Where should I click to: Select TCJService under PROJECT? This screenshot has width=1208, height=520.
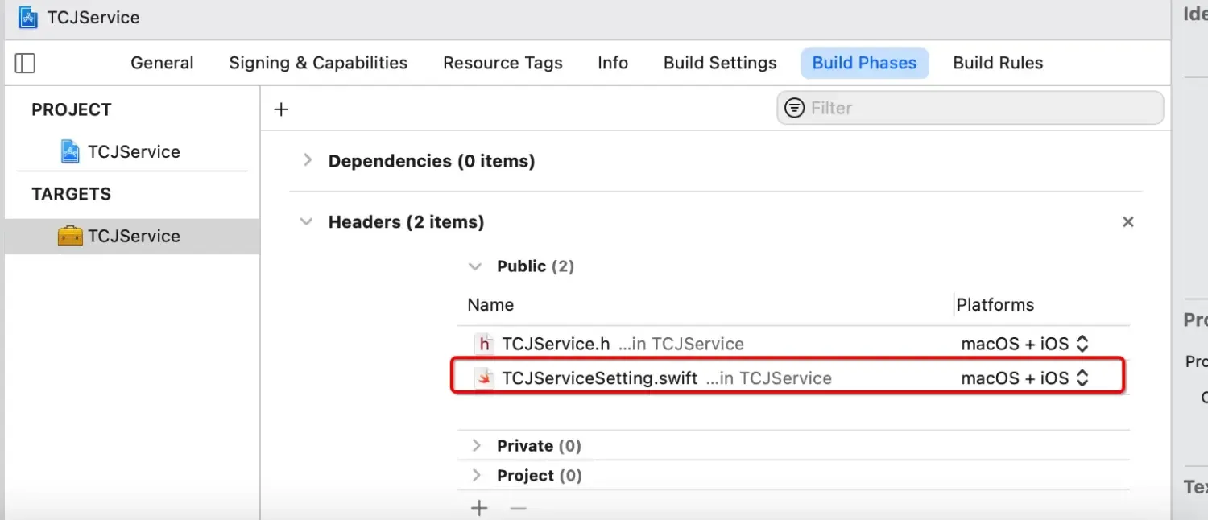click(133, 151)
